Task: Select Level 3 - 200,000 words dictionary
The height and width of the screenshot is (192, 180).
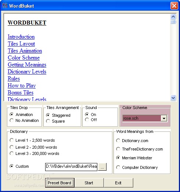Action: coord(35,153)
